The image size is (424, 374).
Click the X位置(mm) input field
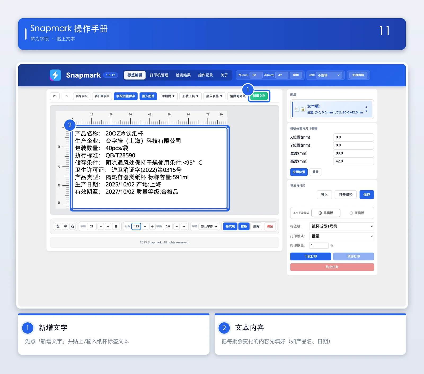(x=354, y=137)
